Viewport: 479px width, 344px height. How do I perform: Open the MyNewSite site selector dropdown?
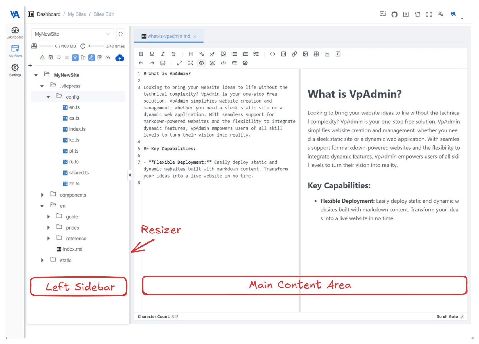[x=72, y=34]
